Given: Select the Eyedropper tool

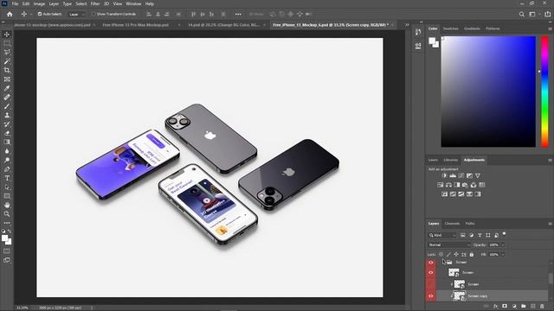Looking at the screenshot, I should (x=7, y=88).
